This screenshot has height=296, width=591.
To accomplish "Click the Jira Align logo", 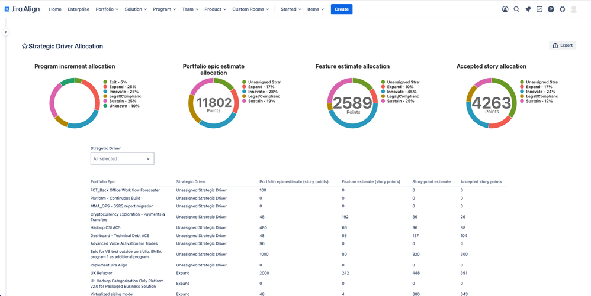I will 23,9.
